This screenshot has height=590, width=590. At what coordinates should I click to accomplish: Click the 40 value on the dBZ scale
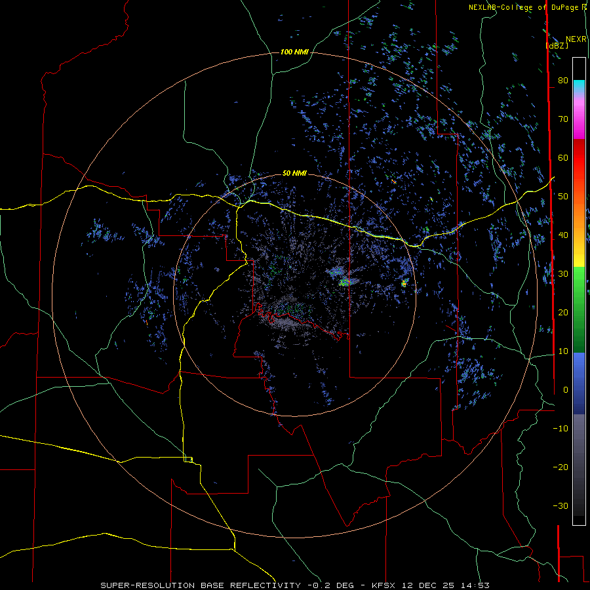tap(563, 235)
